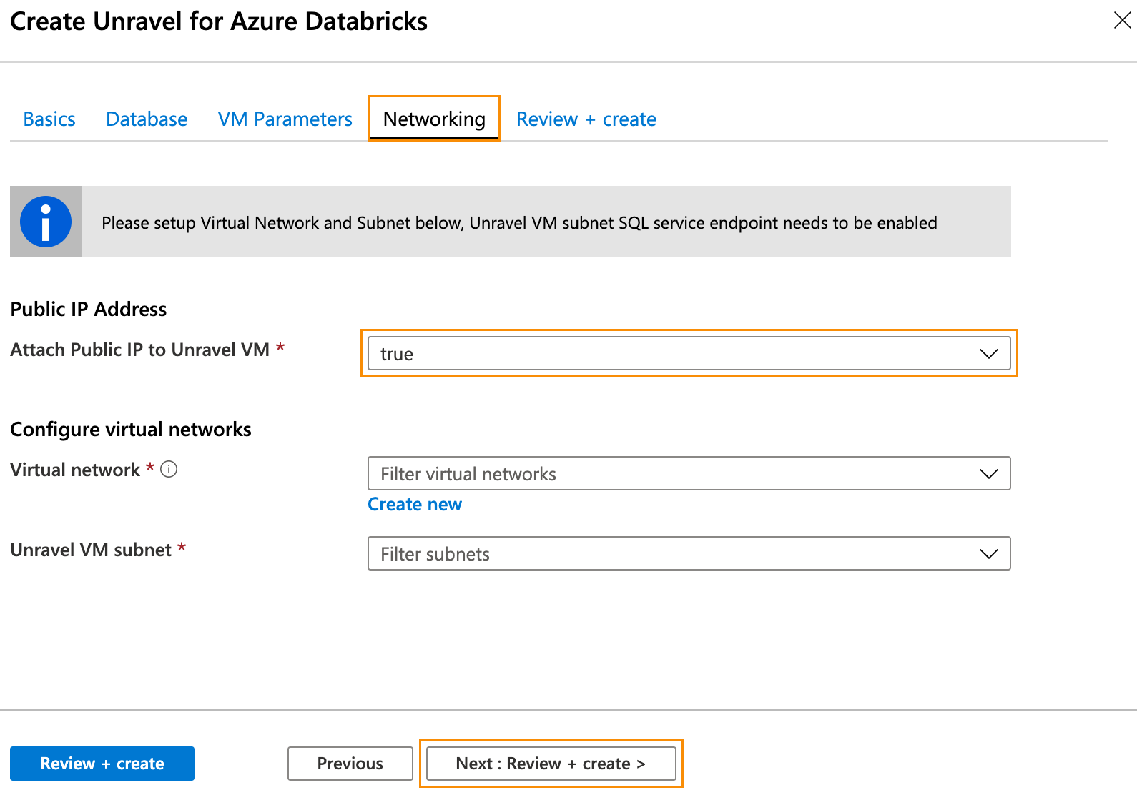The width and height of the screenshot is (1137, 795).
Task: Click the Virtual network info tooltip icon
Action: 169,469
